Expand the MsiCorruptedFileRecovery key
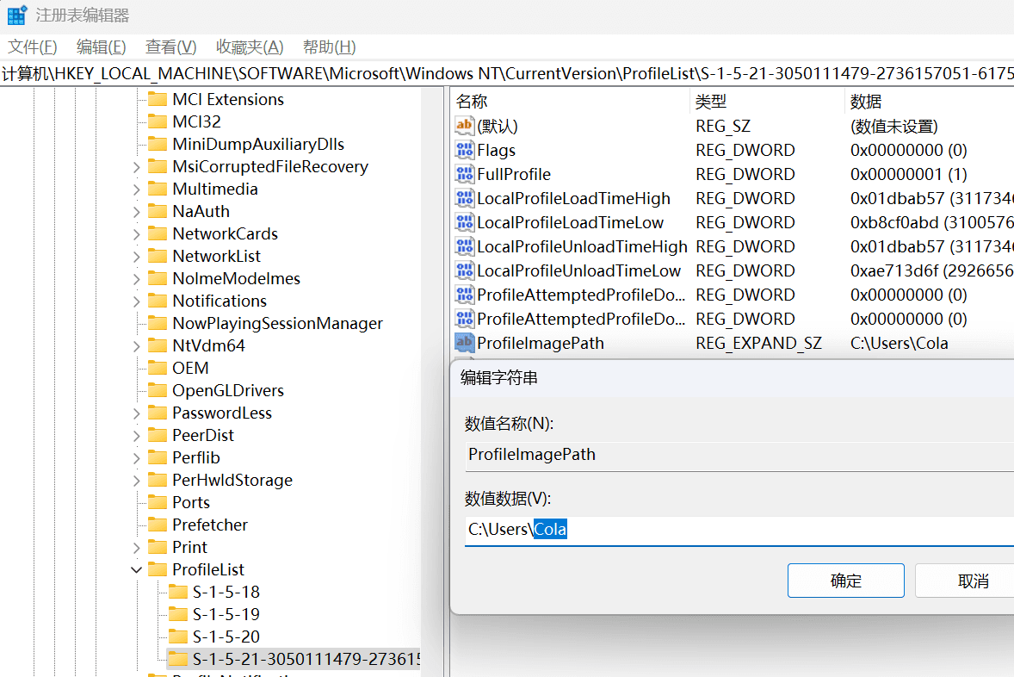Image resolution: width=1014 pixels, height=677 pixels. [137, 167]
